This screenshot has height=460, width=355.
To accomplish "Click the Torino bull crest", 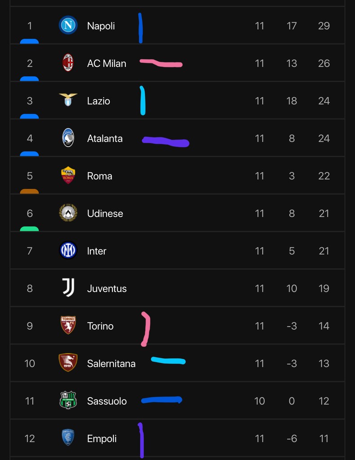I will click(x=68, y=325).
